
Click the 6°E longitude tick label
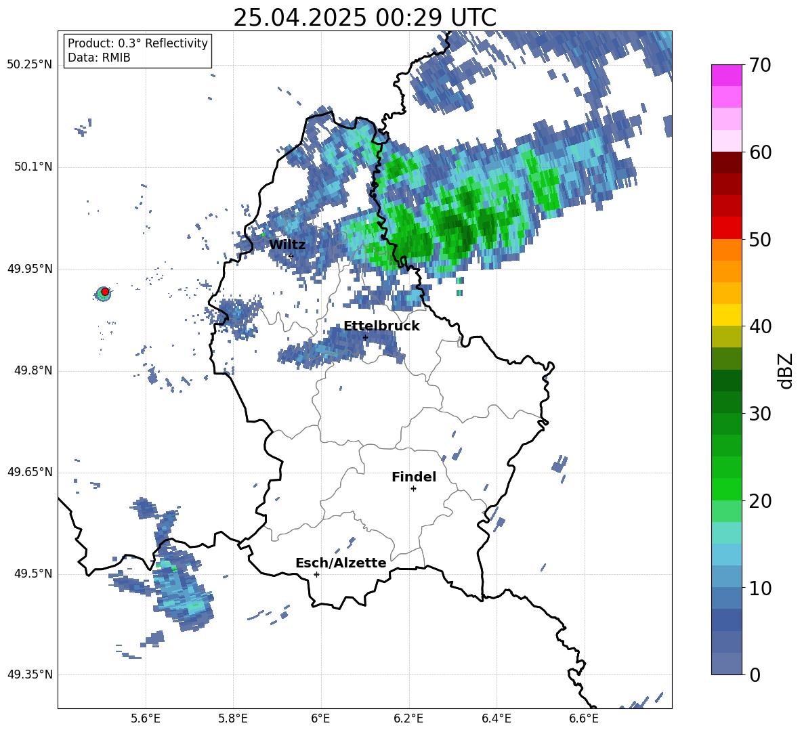coord(320,718)
